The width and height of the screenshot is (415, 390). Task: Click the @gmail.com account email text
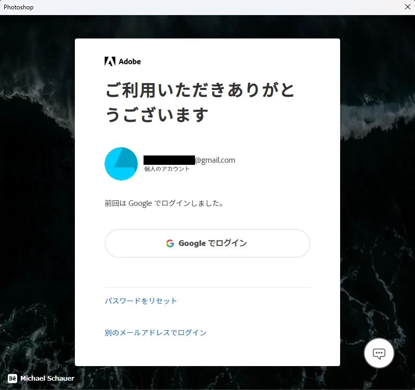pyautogui.click(x=189, y=160)
